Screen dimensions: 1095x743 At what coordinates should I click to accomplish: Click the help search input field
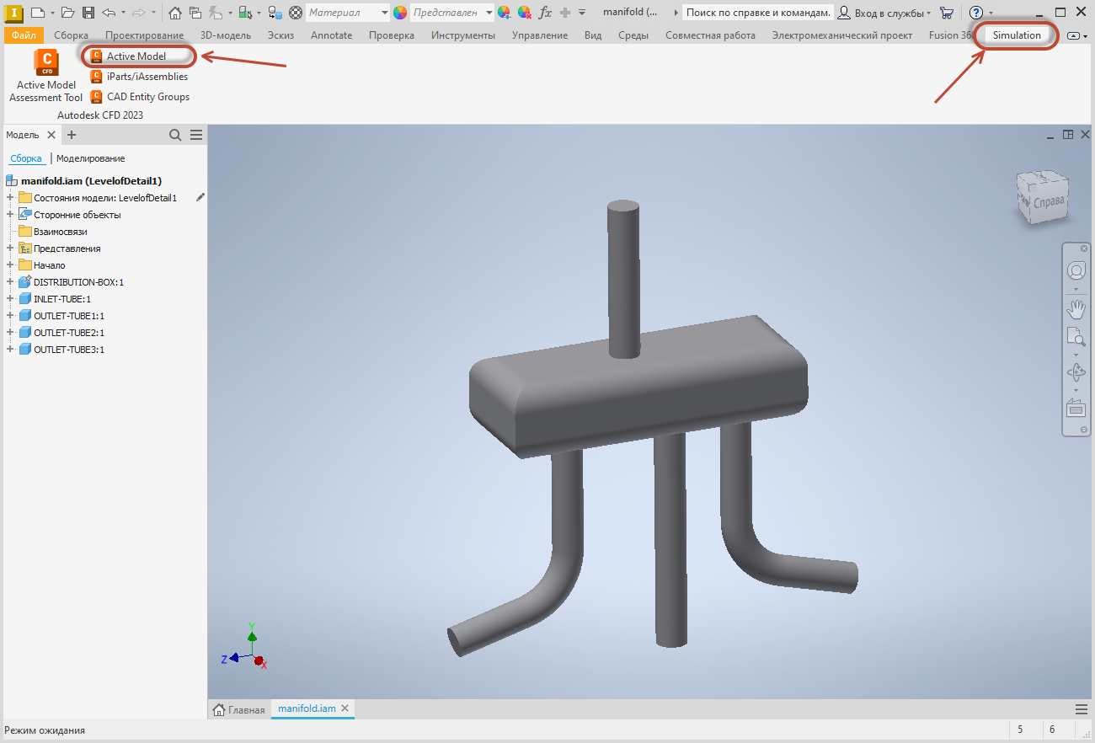tap(756, 13)
